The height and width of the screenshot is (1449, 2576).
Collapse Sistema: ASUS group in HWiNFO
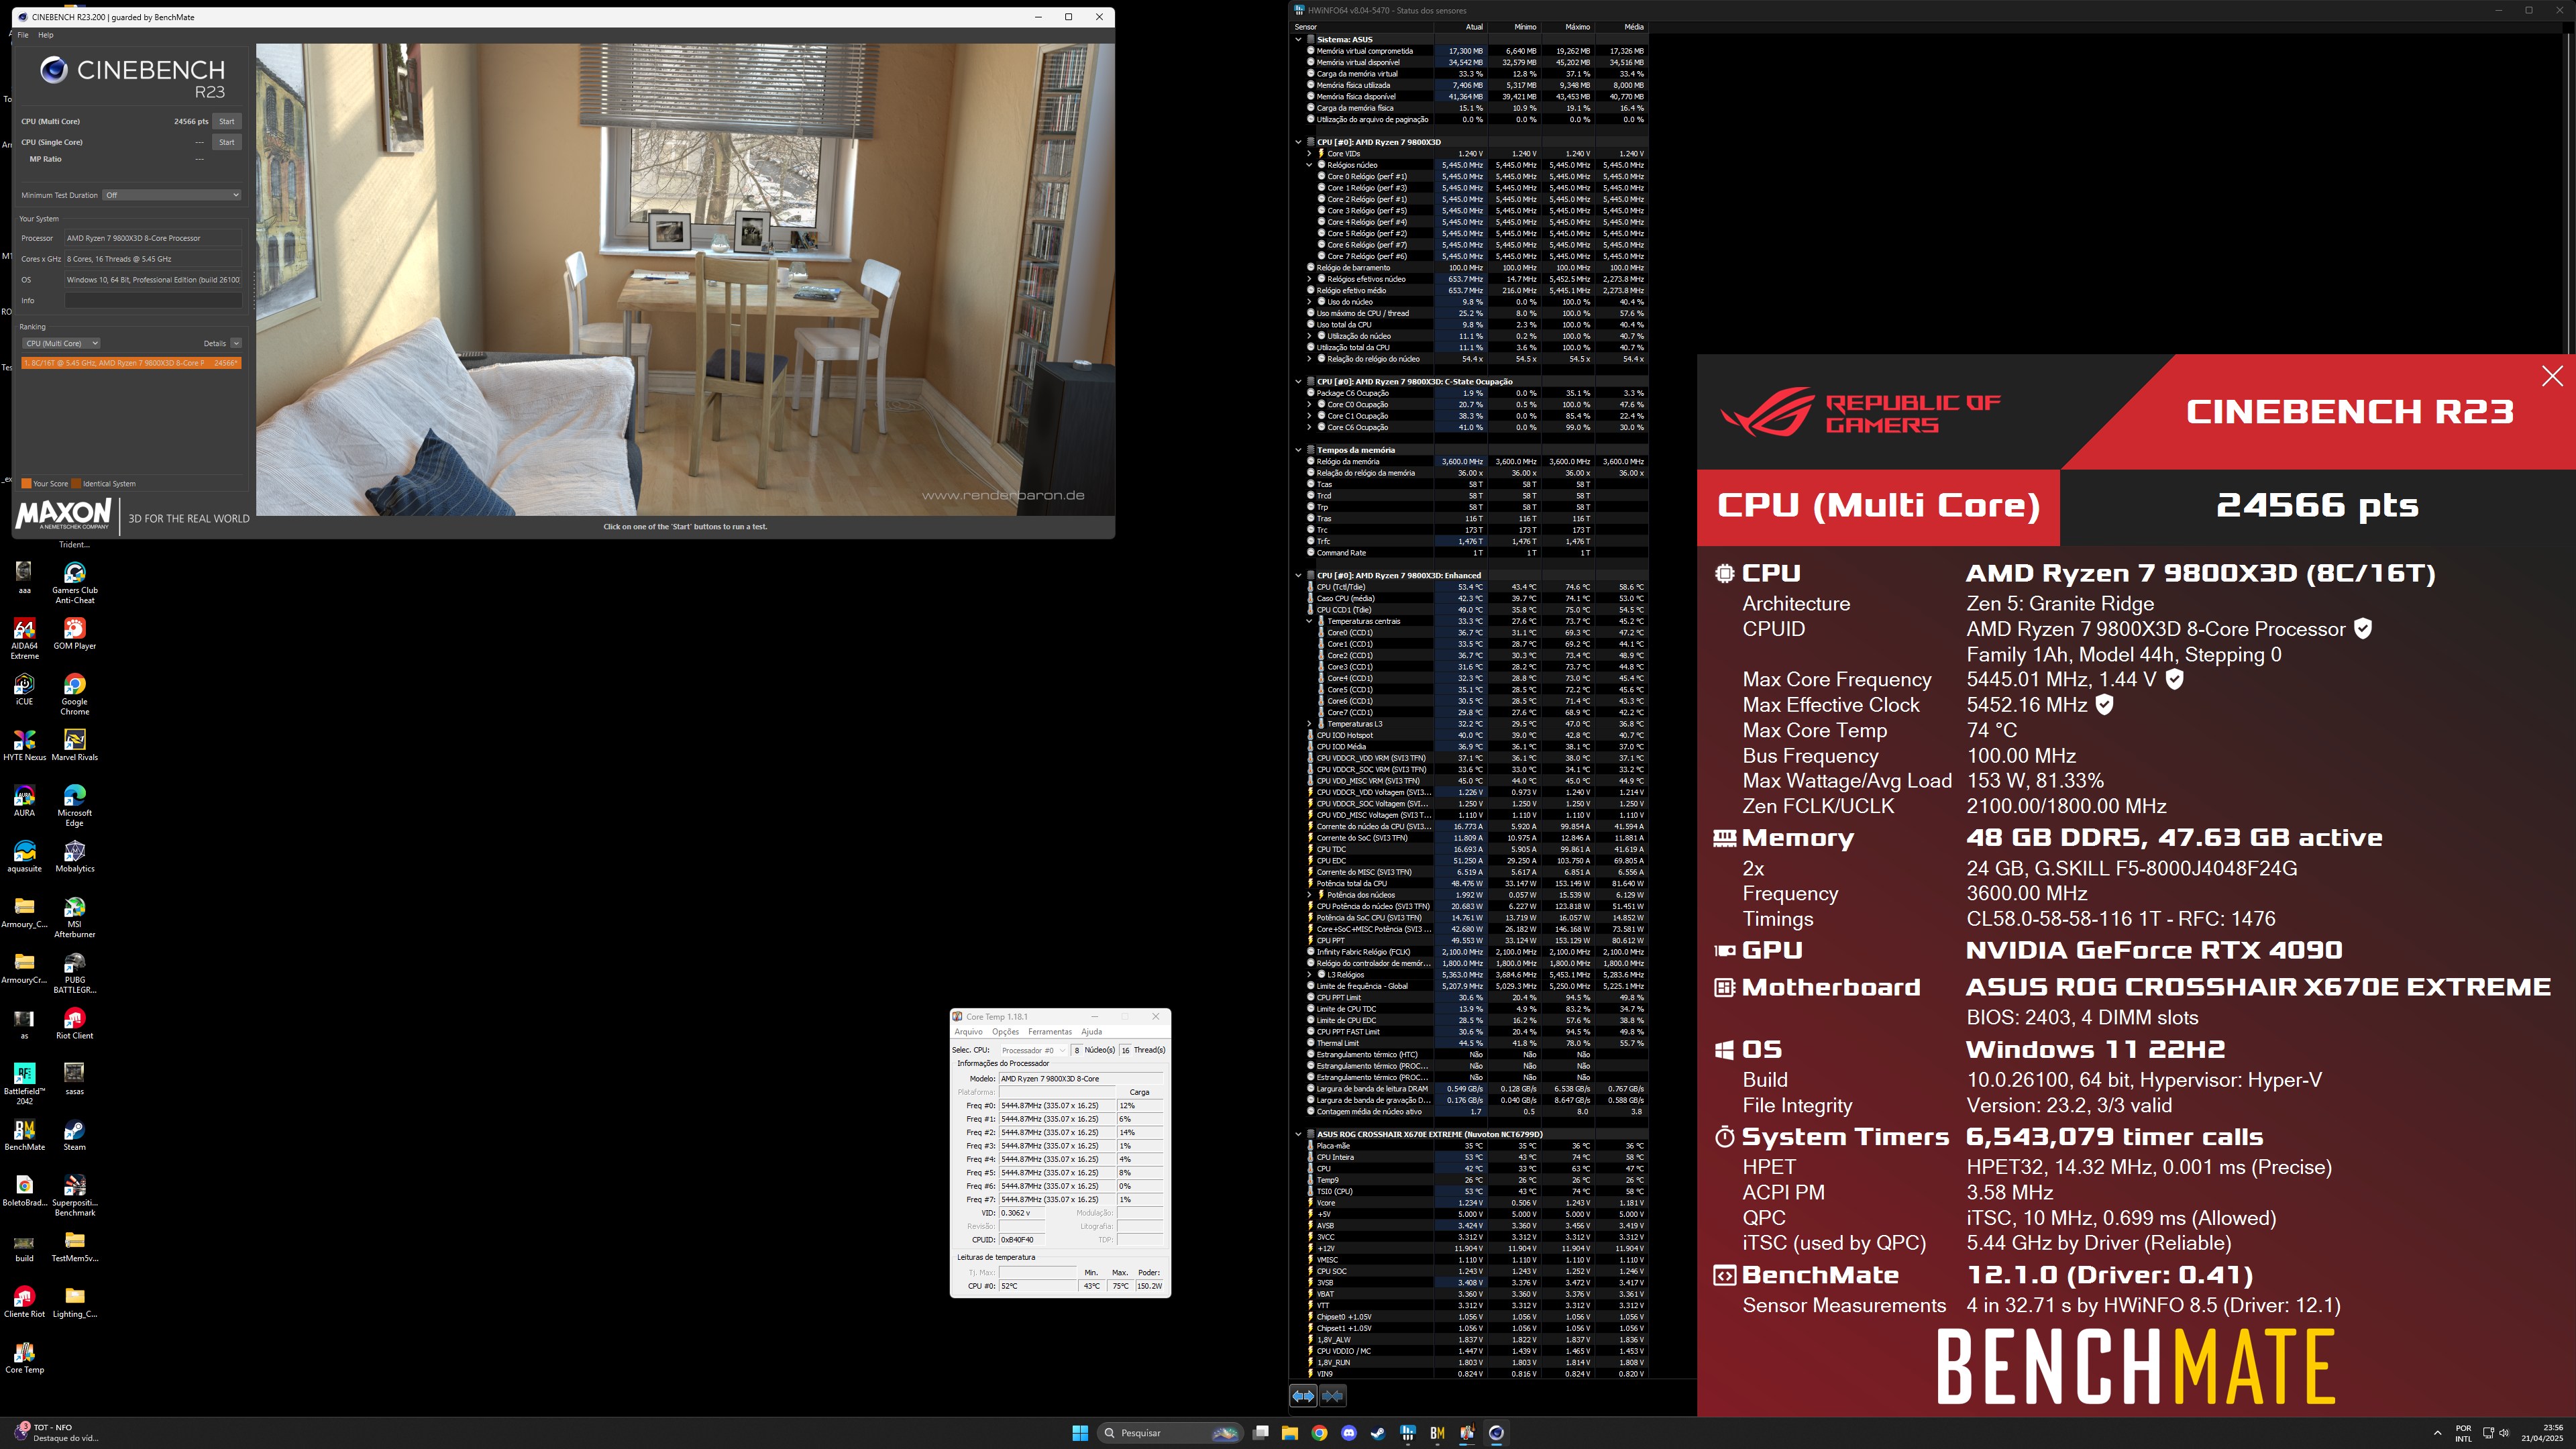click(1299, 39)
